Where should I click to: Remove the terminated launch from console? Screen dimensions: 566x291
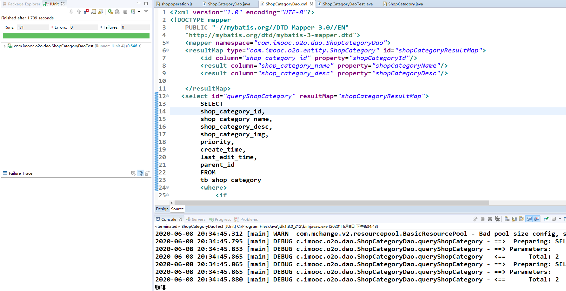490,219
